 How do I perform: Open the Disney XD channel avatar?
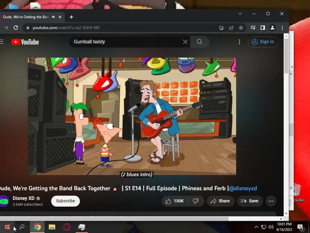coord(4,201)
